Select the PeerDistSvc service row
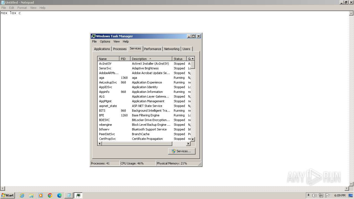The height and width of the screenshot is (199, 354). [144, 134]
